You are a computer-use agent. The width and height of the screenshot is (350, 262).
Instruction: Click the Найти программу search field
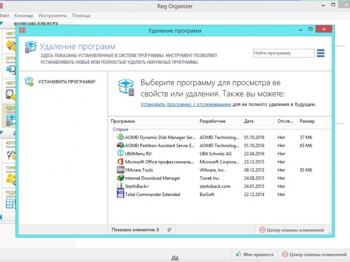click(283, 53)
